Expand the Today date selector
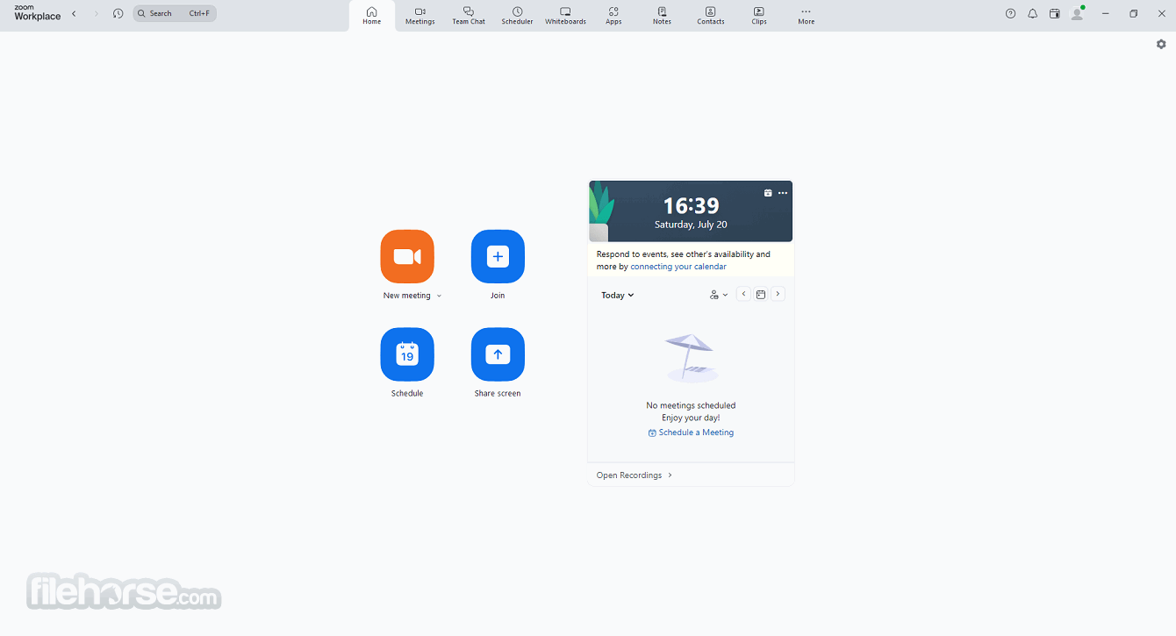The height and width of the screenshot is (636, 1176). pos(617,295)
